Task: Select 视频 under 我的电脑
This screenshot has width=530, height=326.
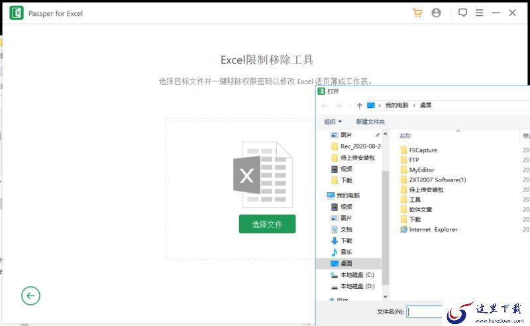Action: click(346, 207)
